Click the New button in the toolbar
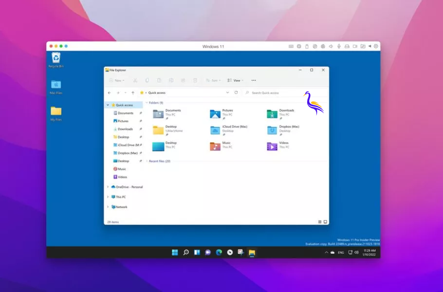The image size is (443, 292). click(x=116, y=80)
